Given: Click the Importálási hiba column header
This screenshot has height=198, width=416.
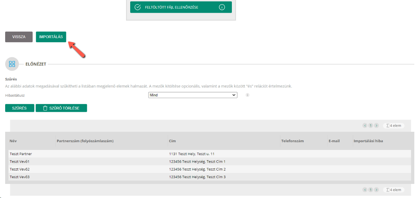Looking at the screenshot, I should pyautogui.click(x=368, y=141).
